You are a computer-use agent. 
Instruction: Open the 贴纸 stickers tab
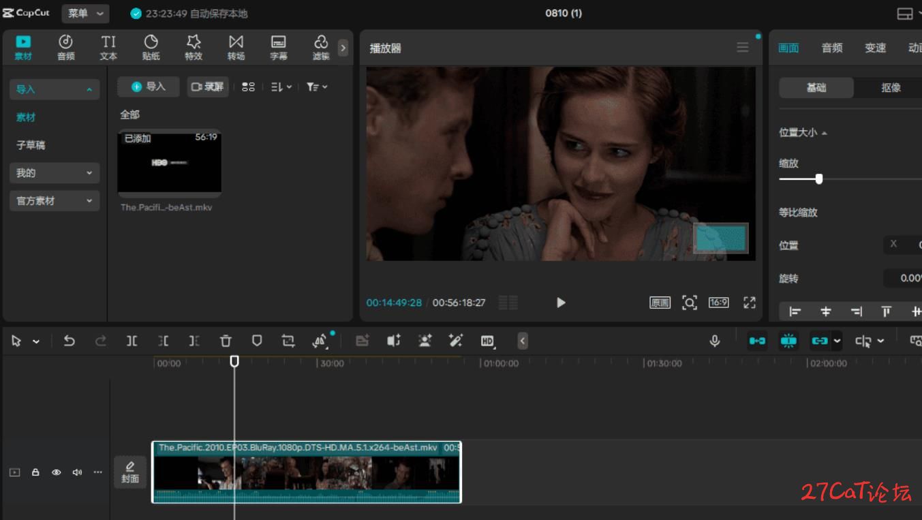pyautogui.click(x=151, y=48)
